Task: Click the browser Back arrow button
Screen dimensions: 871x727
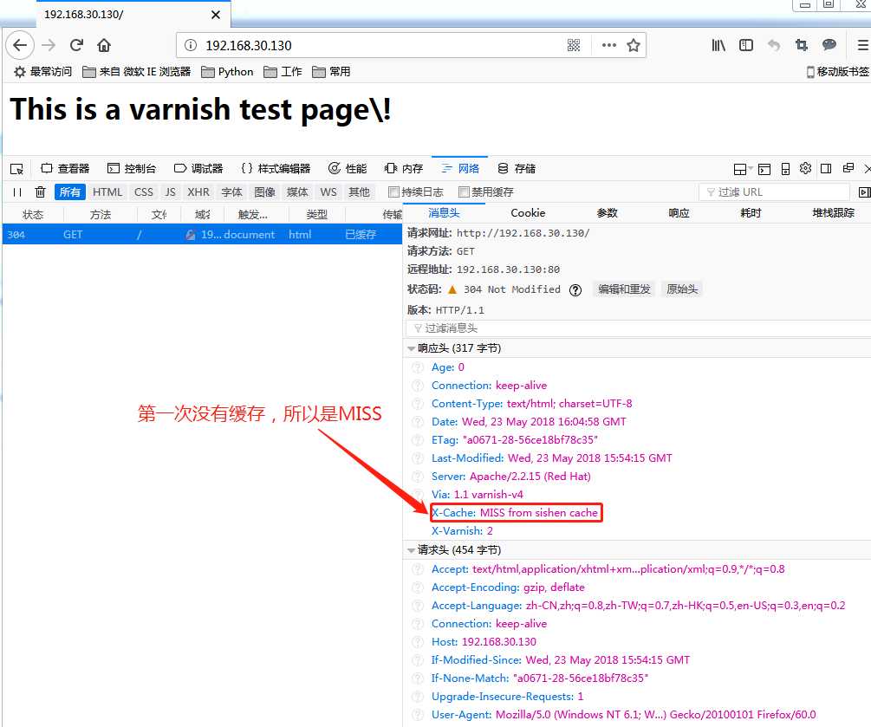Action: click(20, 45)
